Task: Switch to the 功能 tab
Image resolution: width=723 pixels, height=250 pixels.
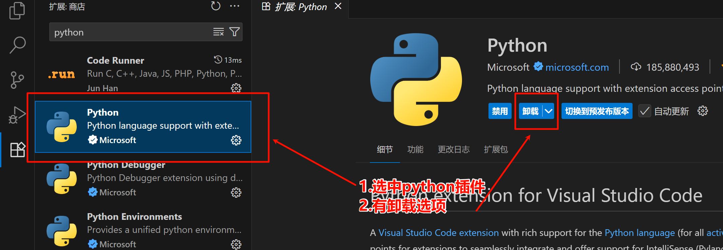Action: point(415,149)
